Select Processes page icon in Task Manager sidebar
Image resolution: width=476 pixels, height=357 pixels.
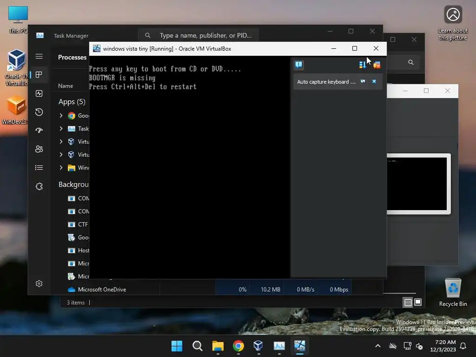[39, 75]
